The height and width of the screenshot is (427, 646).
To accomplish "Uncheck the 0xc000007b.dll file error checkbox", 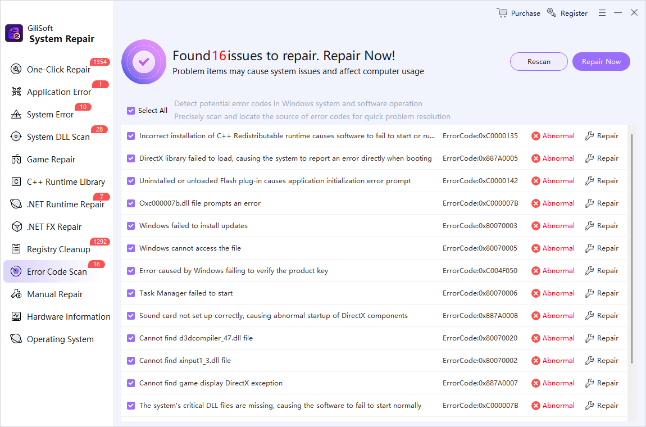I will click(x=131, y=203).
